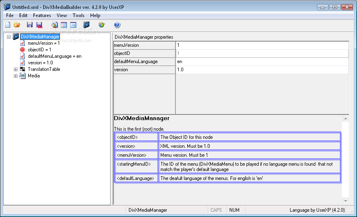This screenshot has height=217, width=357.
Task: Select the Media tree label
Action: [34, 76]
